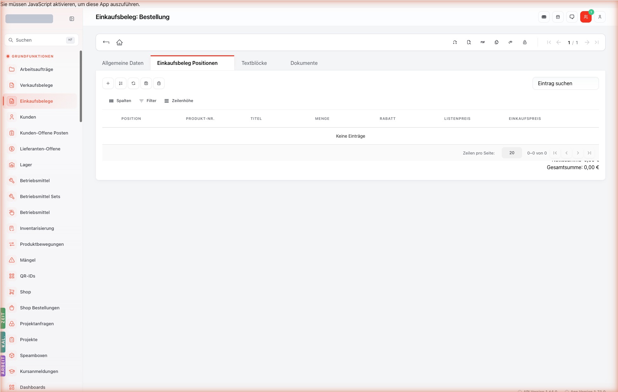
Task: Open Inventarisierung in the sidebar
Action: [x=40, y=228]
